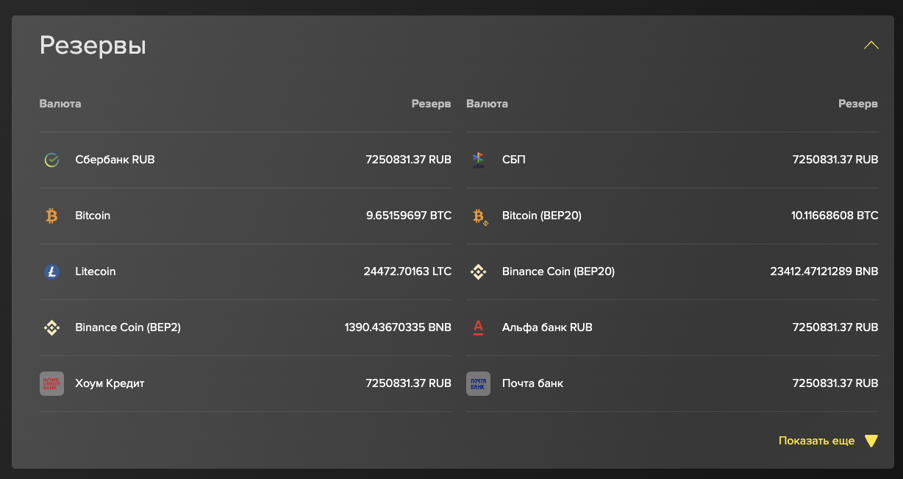
Task: Click the Bitcoin (BEP20) icon
Action: click(x=479, y=216)
